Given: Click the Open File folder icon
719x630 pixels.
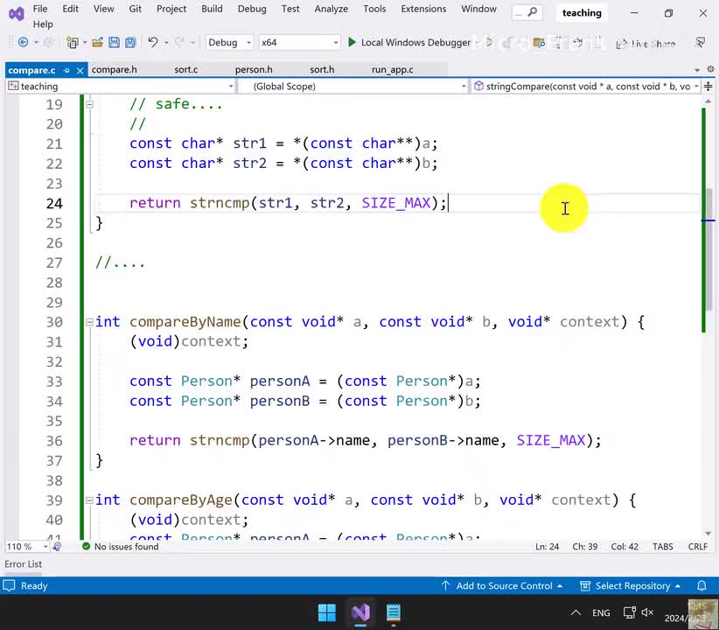Looking at the screenshot, I should click(97, 43).
